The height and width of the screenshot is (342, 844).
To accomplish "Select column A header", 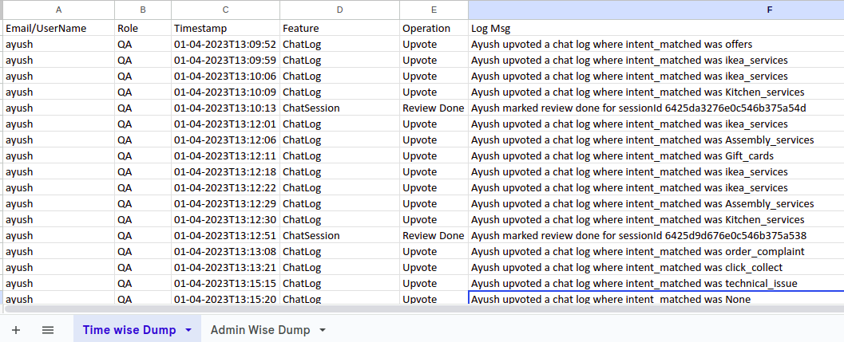I will tap(58, 10).
